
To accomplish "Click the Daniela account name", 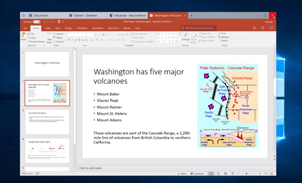I will coord(269,22).
